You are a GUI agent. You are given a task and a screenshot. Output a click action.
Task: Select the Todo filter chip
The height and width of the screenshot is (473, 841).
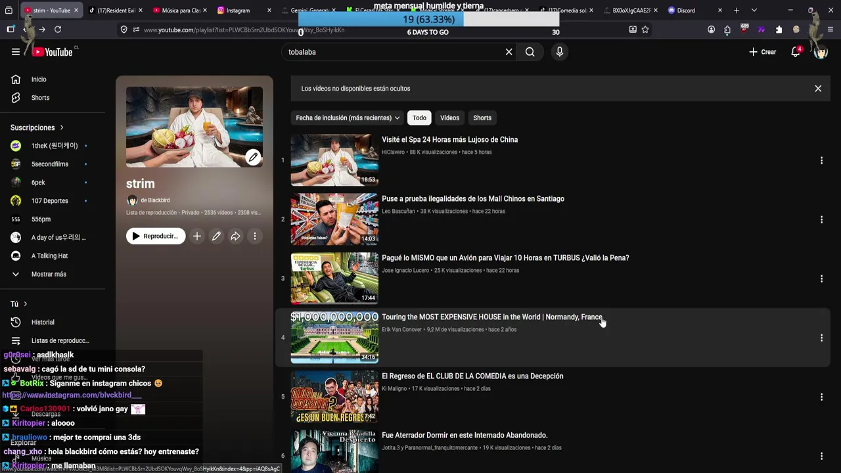419,118
